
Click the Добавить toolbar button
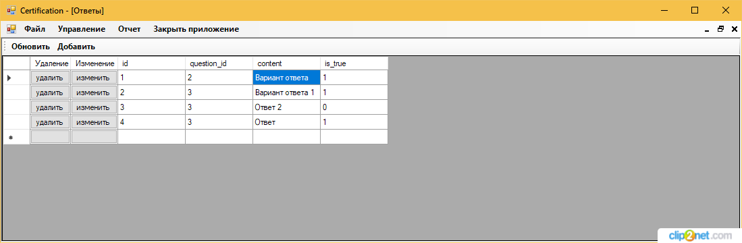pos(76,47)
